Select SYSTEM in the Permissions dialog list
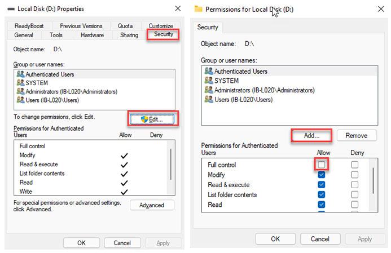Viewport: 391px width, 253px height. [x=226, y=81]
